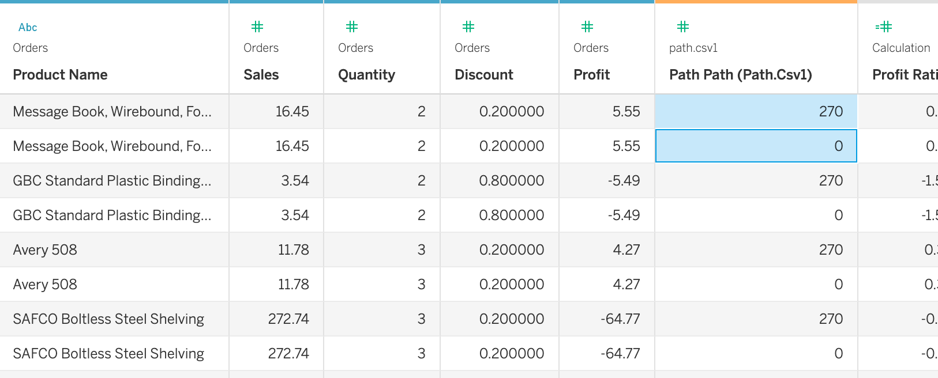Click the calculated field icon above Profit Ratio
This screenshot has width=938, height=378.
pos(884,27)
